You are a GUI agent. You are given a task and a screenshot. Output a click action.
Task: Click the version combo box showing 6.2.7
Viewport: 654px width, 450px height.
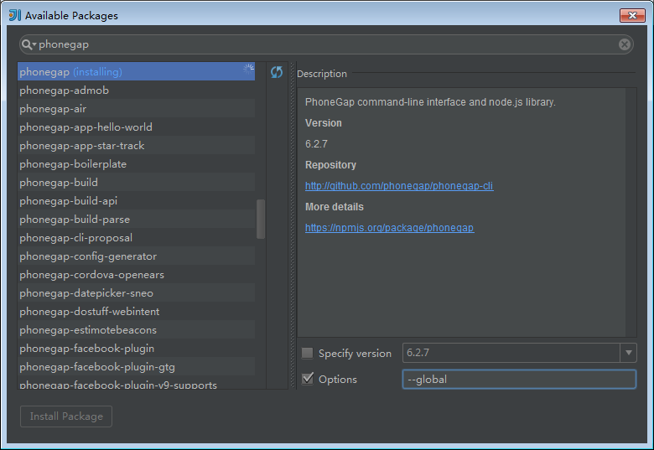point(519,353)
